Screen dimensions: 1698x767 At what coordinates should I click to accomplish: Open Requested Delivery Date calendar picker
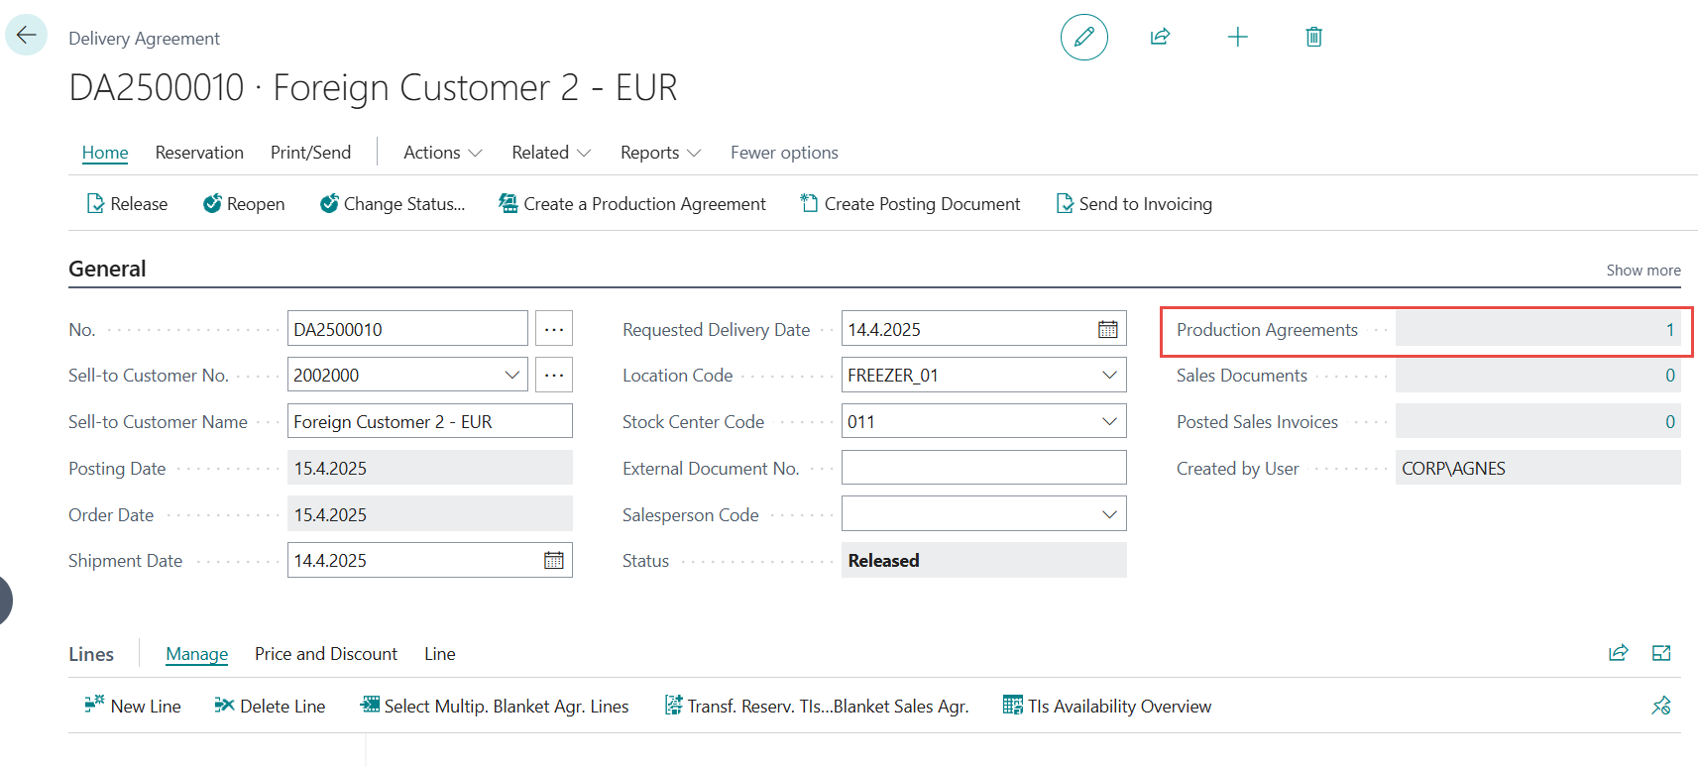tap(1107, 330)
